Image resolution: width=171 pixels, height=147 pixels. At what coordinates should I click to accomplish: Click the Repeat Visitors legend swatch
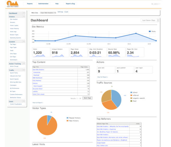click(67, 118)
